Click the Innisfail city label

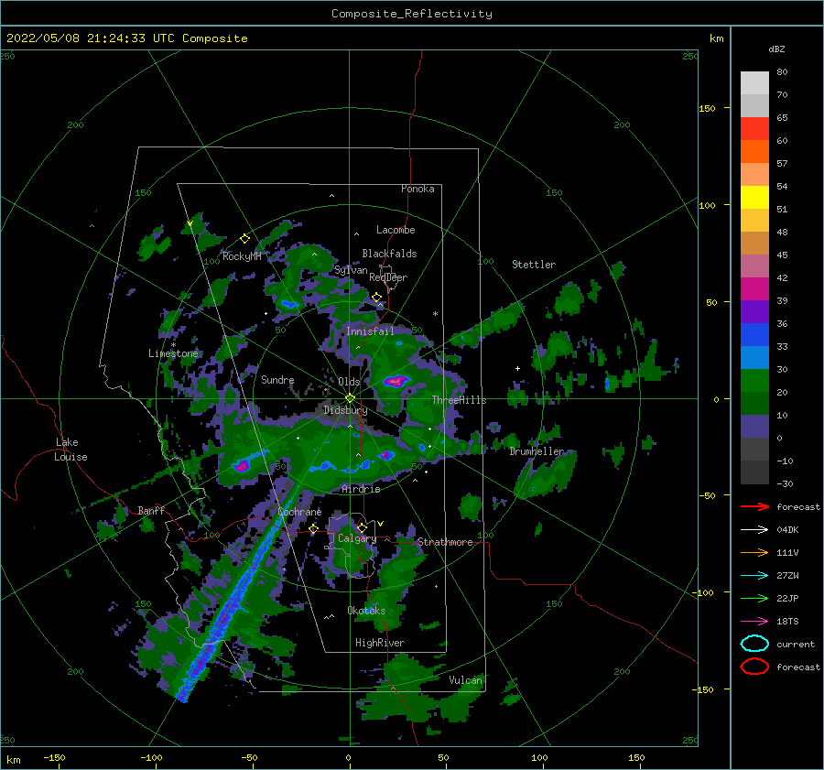370,331
